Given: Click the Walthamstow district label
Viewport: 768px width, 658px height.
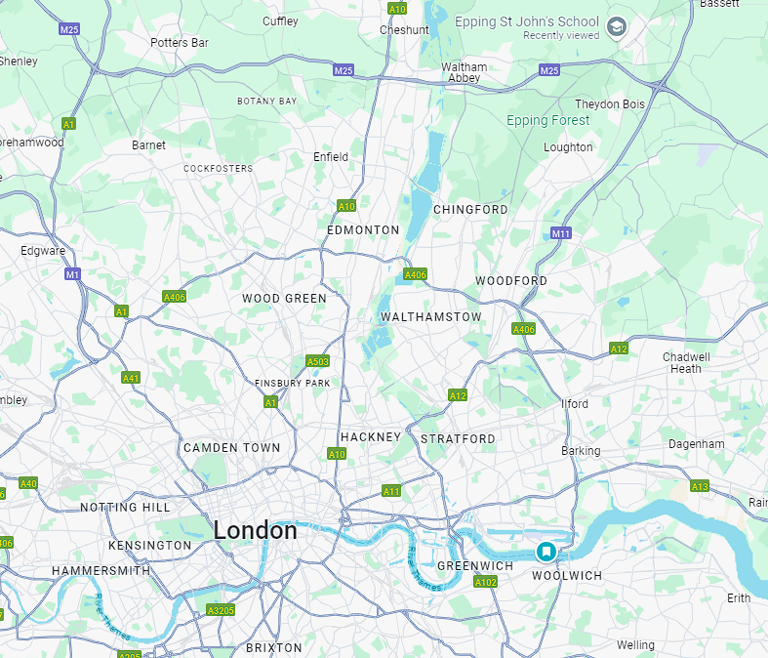Looking at the screenshot, I should click(431, 317).
